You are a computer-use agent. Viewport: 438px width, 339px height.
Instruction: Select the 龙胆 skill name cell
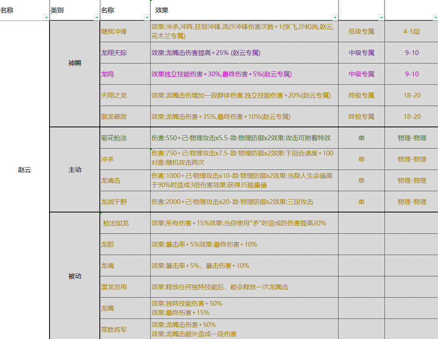point(125,244)
